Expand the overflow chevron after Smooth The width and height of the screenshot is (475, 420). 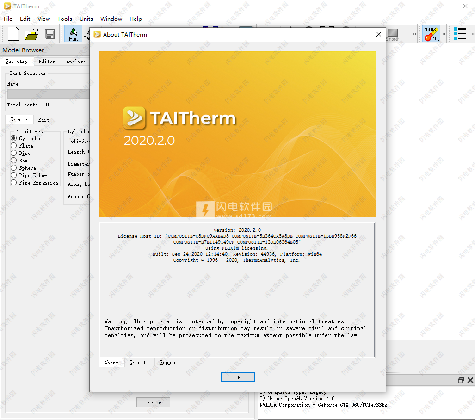pos(414,34)
